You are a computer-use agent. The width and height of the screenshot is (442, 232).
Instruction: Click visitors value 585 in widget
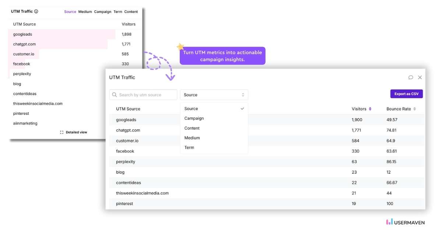125,54
